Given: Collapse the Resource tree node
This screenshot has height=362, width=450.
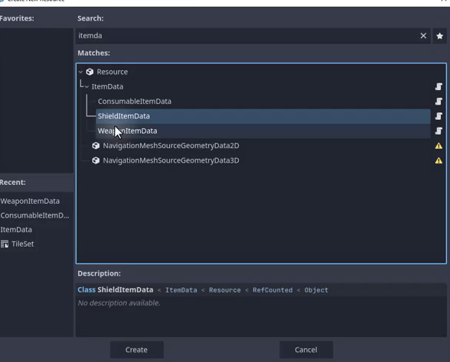Looking at the screenshot, I should 81,72.
